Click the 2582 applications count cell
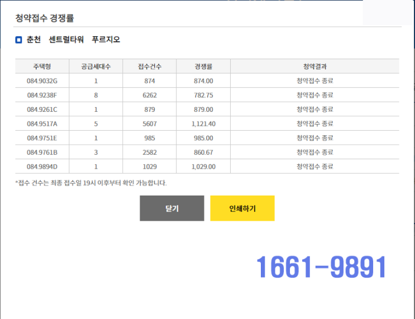Screen dimensions: 415x319 pos(150,152)
